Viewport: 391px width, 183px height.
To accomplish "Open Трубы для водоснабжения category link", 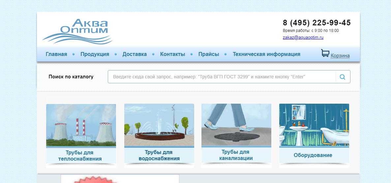I will point(159,155).
